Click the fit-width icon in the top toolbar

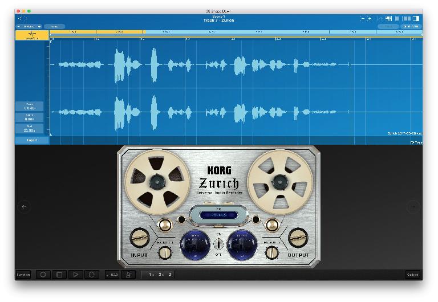(379, 18)
